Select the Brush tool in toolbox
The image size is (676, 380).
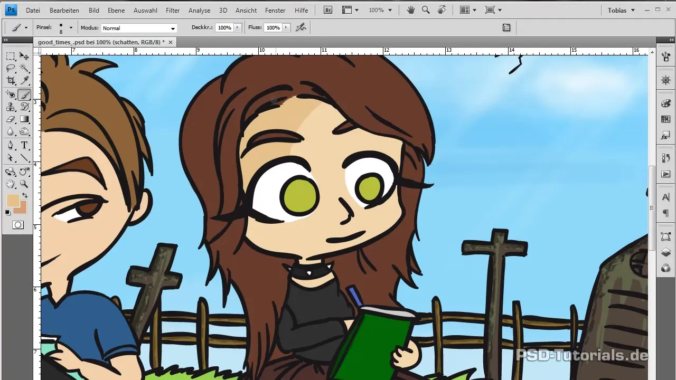(24, 95)
